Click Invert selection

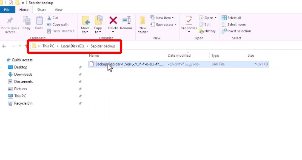coord(236,31)
